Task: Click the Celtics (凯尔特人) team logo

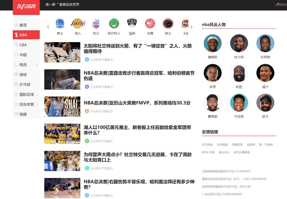Action: point(114,23)
